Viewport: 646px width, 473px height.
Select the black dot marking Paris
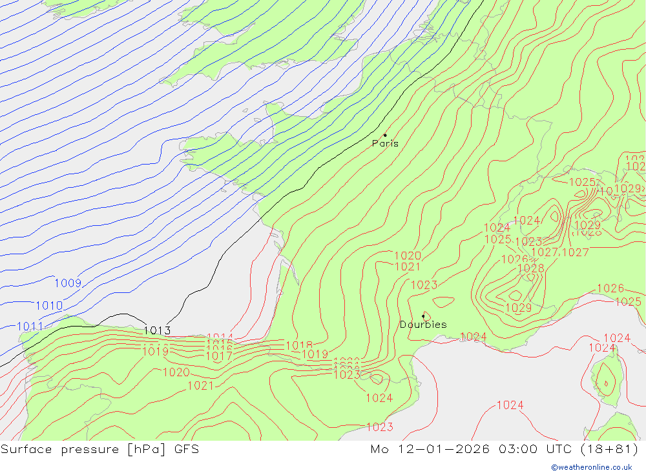385,135
